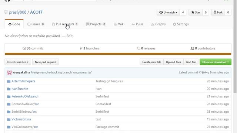Viewport: 237px width, 133px height.
Task: Open the 'test' commit message for VictoriaGitina
Action: tap(98, 119)
